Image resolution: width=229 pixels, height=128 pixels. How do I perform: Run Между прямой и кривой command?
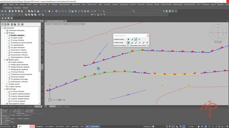[x=20, y=67]
